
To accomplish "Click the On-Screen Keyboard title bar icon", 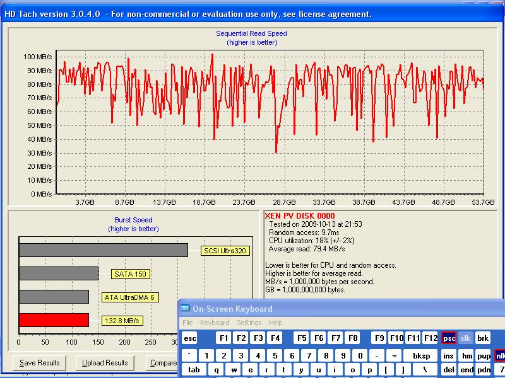I will (x=186, y=309).
